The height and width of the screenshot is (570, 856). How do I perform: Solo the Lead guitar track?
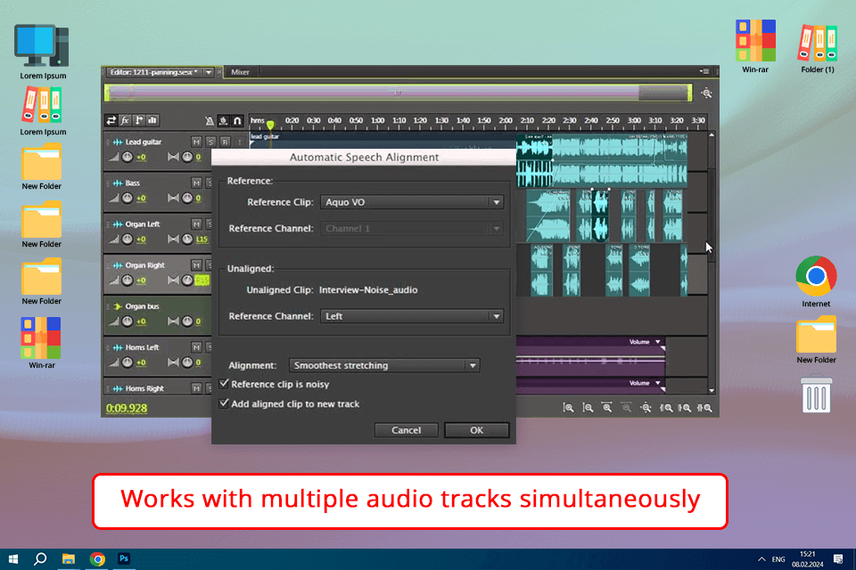point(210,142)
